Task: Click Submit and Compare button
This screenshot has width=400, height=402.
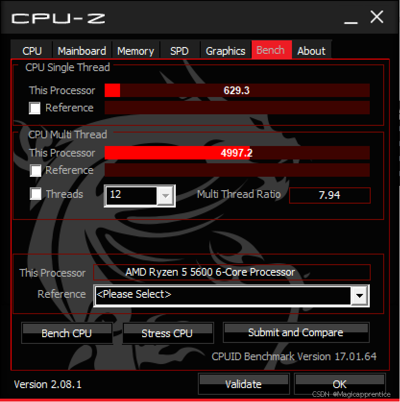Action: [x=296, y=332]
